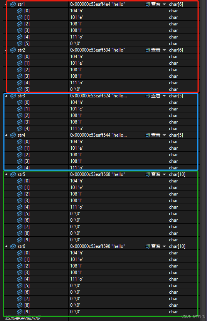The width and height of the screenshot is (207, 321).
Task: Click the cube icon next to str6
Action: click(13, 246)
